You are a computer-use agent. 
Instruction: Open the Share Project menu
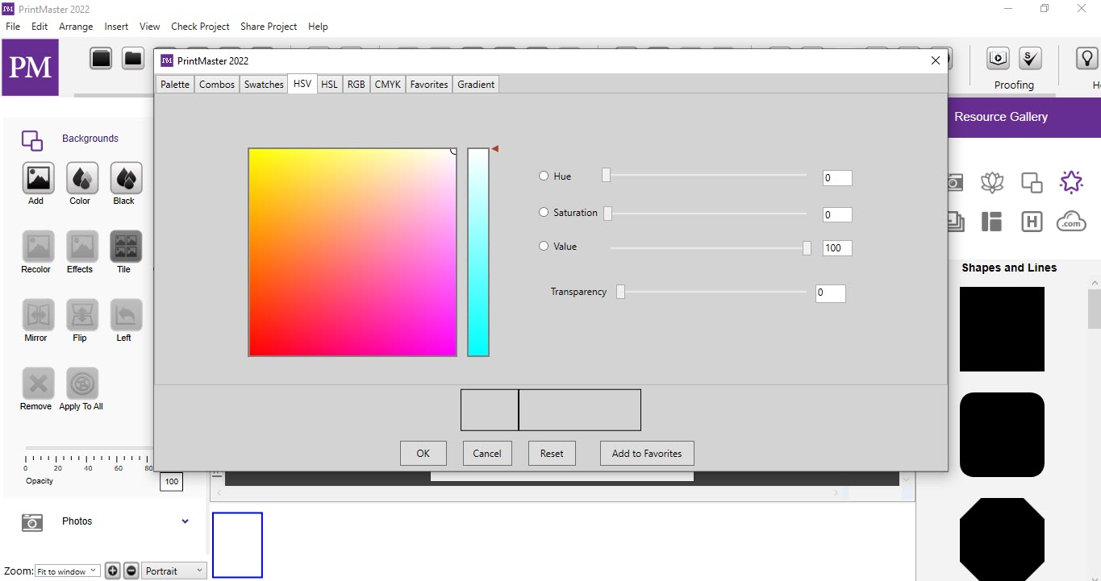click(x=269, y=27)
